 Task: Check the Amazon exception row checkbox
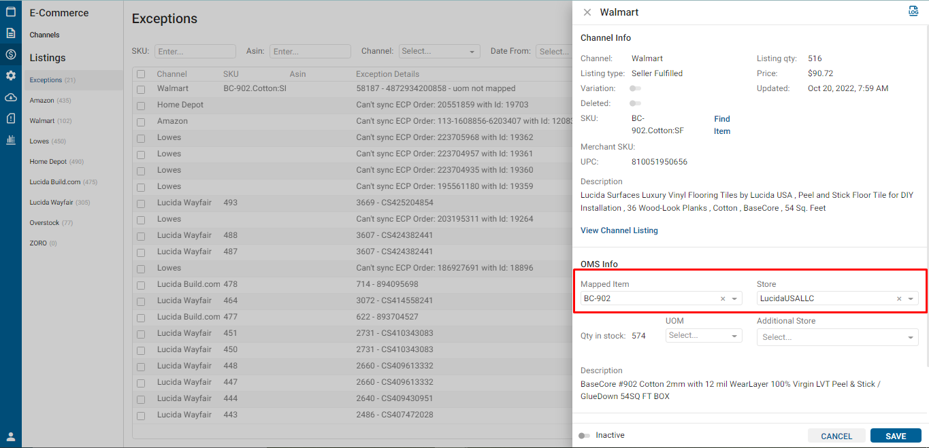[141, 122]
